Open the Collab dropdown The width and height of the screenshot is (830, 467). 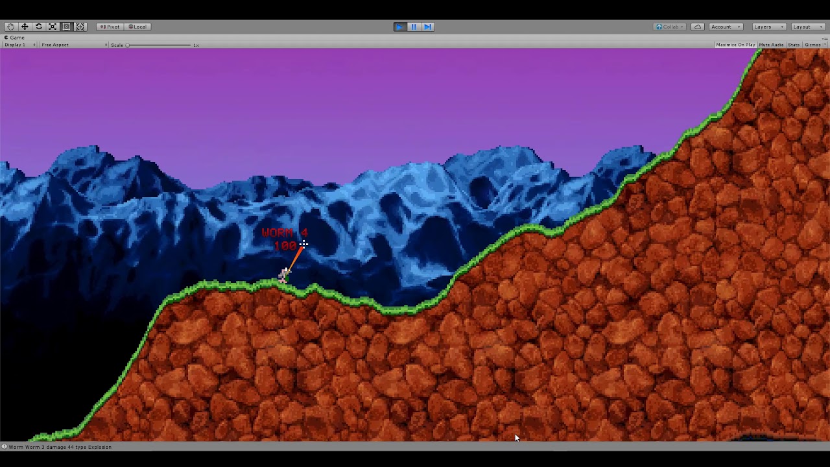670,27
